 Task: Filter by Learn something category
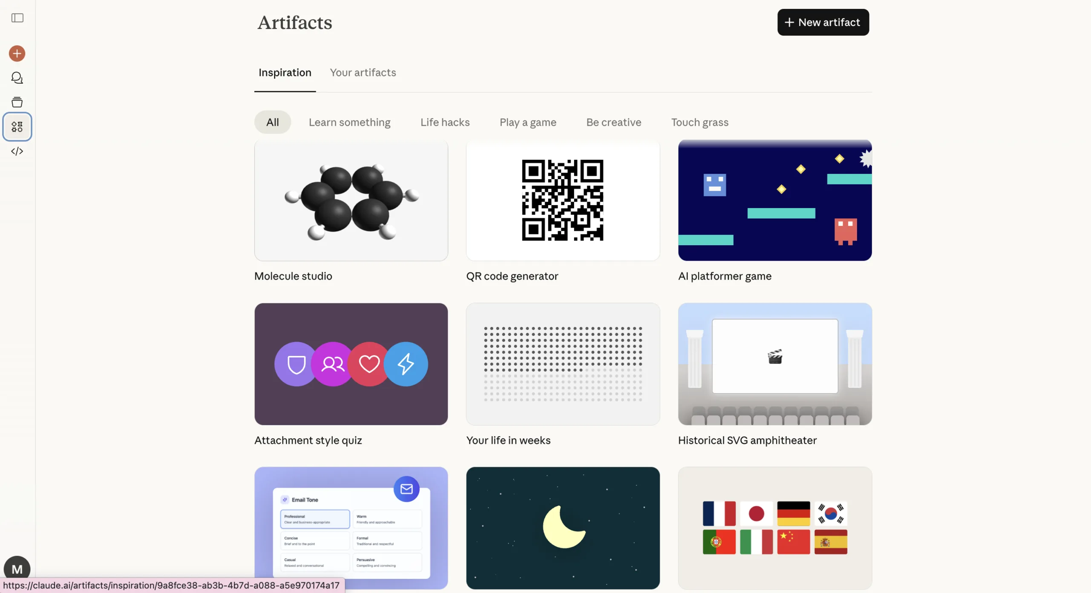[349, 122]
